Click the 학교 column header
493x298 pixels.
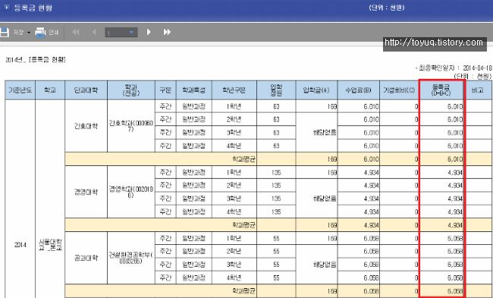tap(50, 90)
